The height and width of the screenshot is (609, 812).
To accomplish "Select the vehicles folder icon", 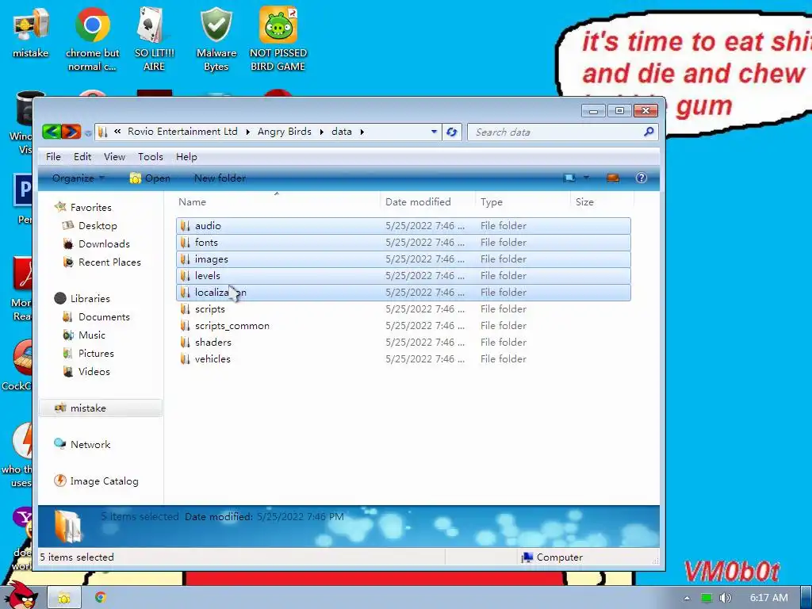I will click(x=185, y=359).
